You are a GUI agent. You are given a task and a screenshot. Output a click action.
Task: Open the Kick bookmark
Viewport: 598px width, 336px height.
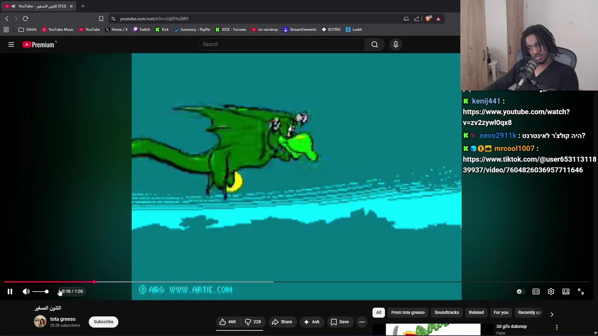click(162, 29)
